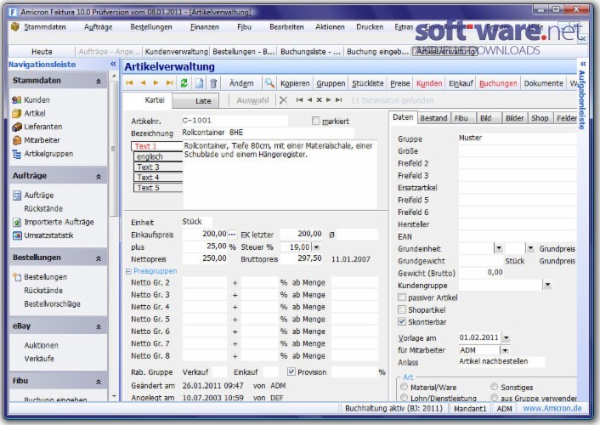Select aus Gruppe verwenden radio option
Viewport: 600px width, 425px height.
click(x=495, y=398)
